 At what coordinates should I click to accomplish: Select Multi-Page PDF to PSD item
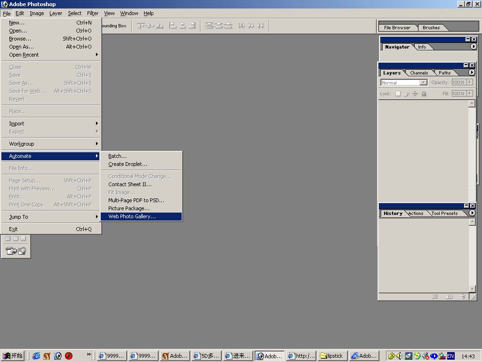(x=141, y=200)
